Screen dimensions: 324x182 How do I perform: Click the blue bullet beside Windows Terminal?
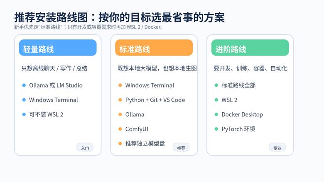coord(24,100)
